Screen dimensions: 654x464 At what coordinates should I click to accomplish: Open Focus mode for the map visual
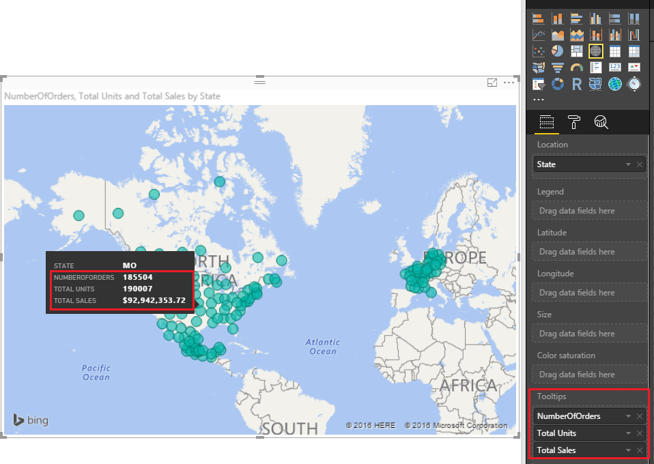[x=492, y=83]
